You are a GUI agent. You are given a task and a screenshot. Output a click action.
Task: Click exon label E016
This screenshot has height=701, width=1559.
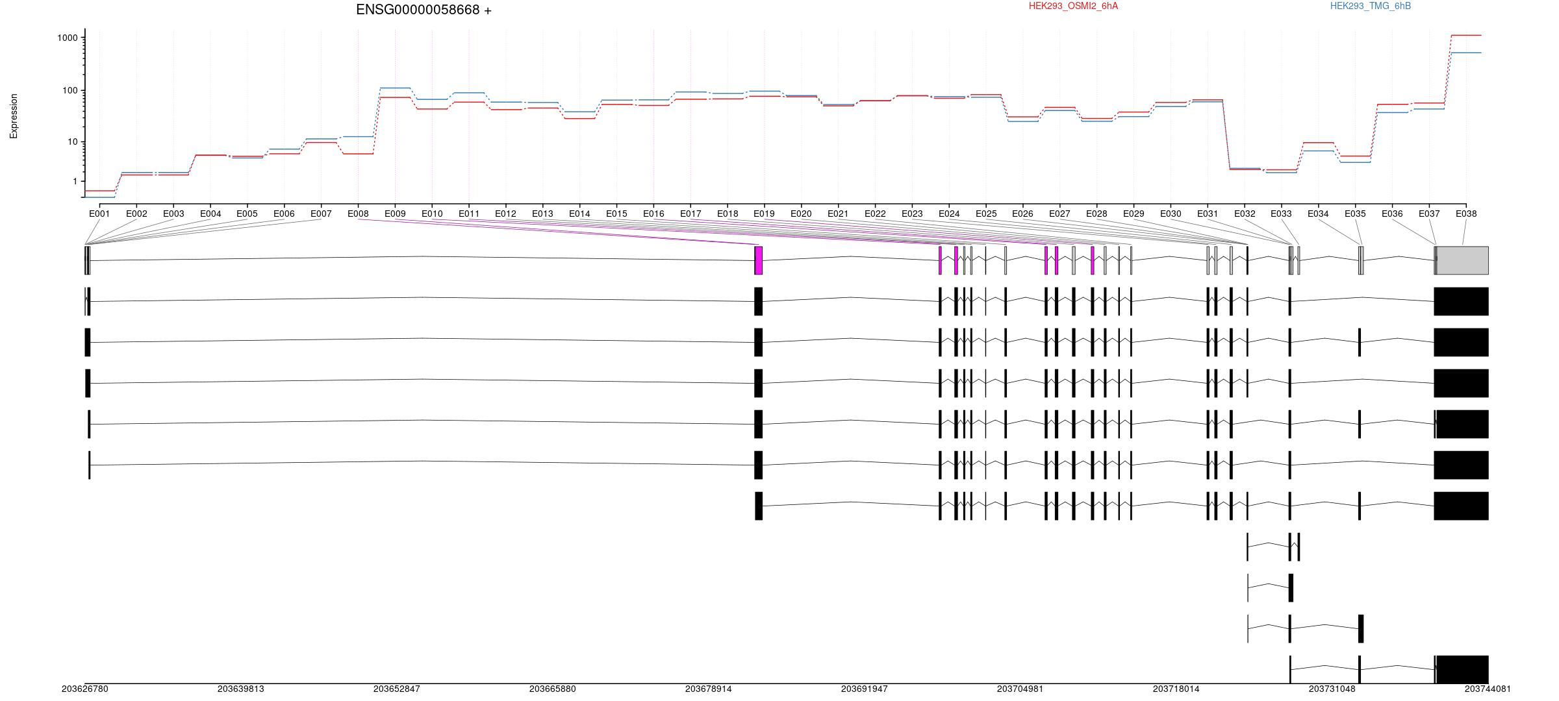(x=653, y=214)
